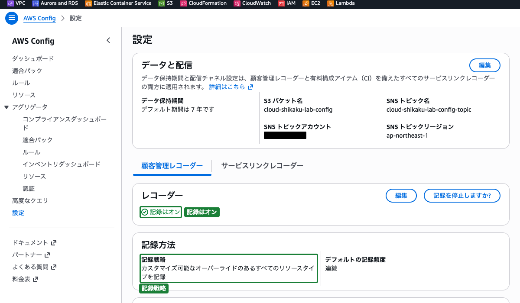Open the Lambda shortcut icon
520x303 pixels.
(x=331, y=3)
